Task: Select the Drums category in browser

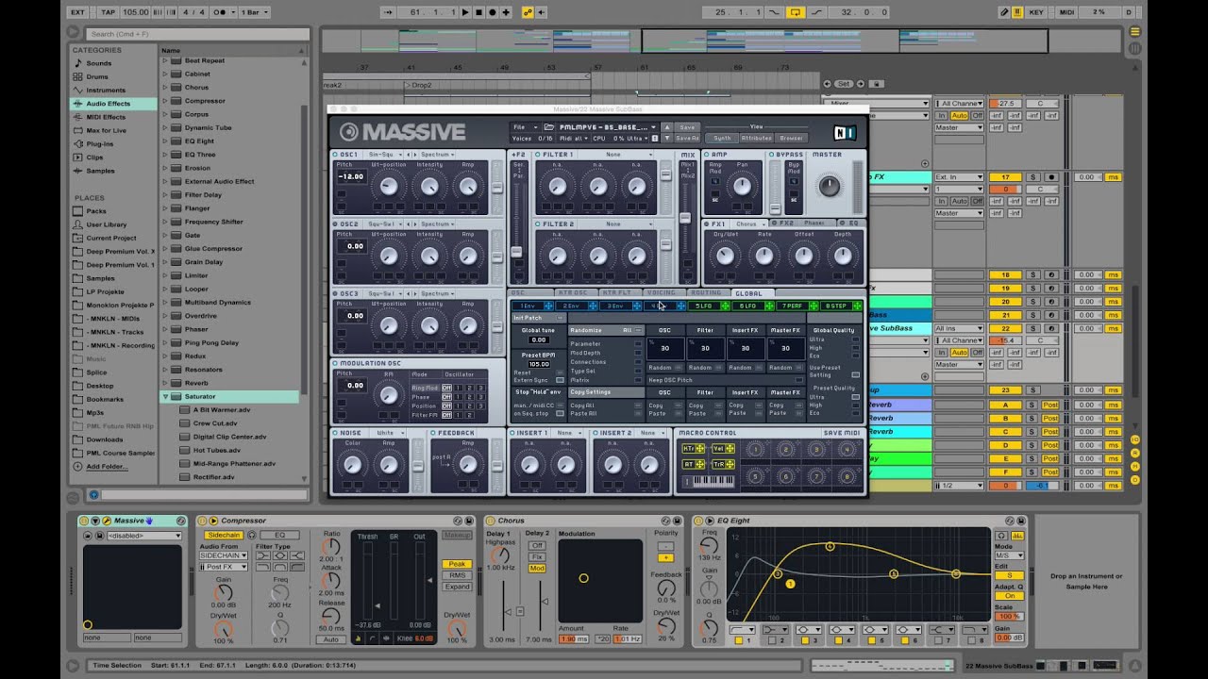Action: (97, 76)
